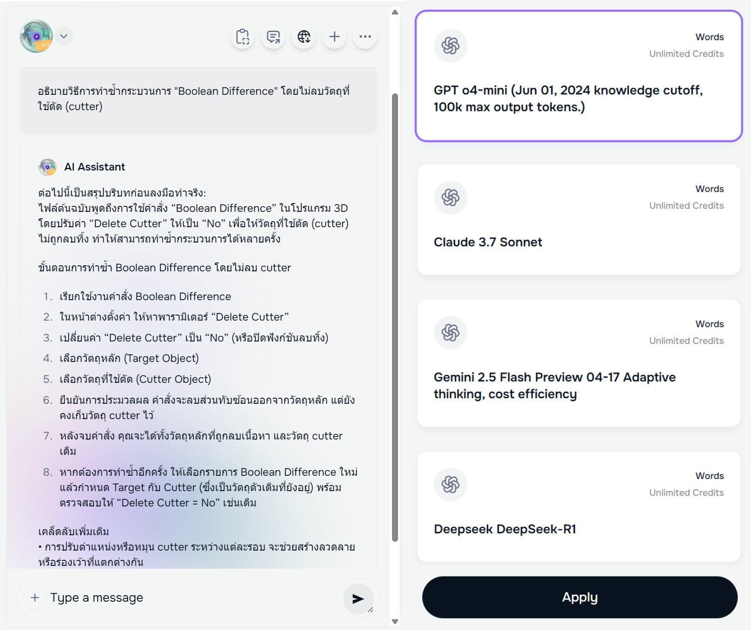This screenshot has height=630, width=751.
Task: Click the send message arrow button
Action: 358,599
